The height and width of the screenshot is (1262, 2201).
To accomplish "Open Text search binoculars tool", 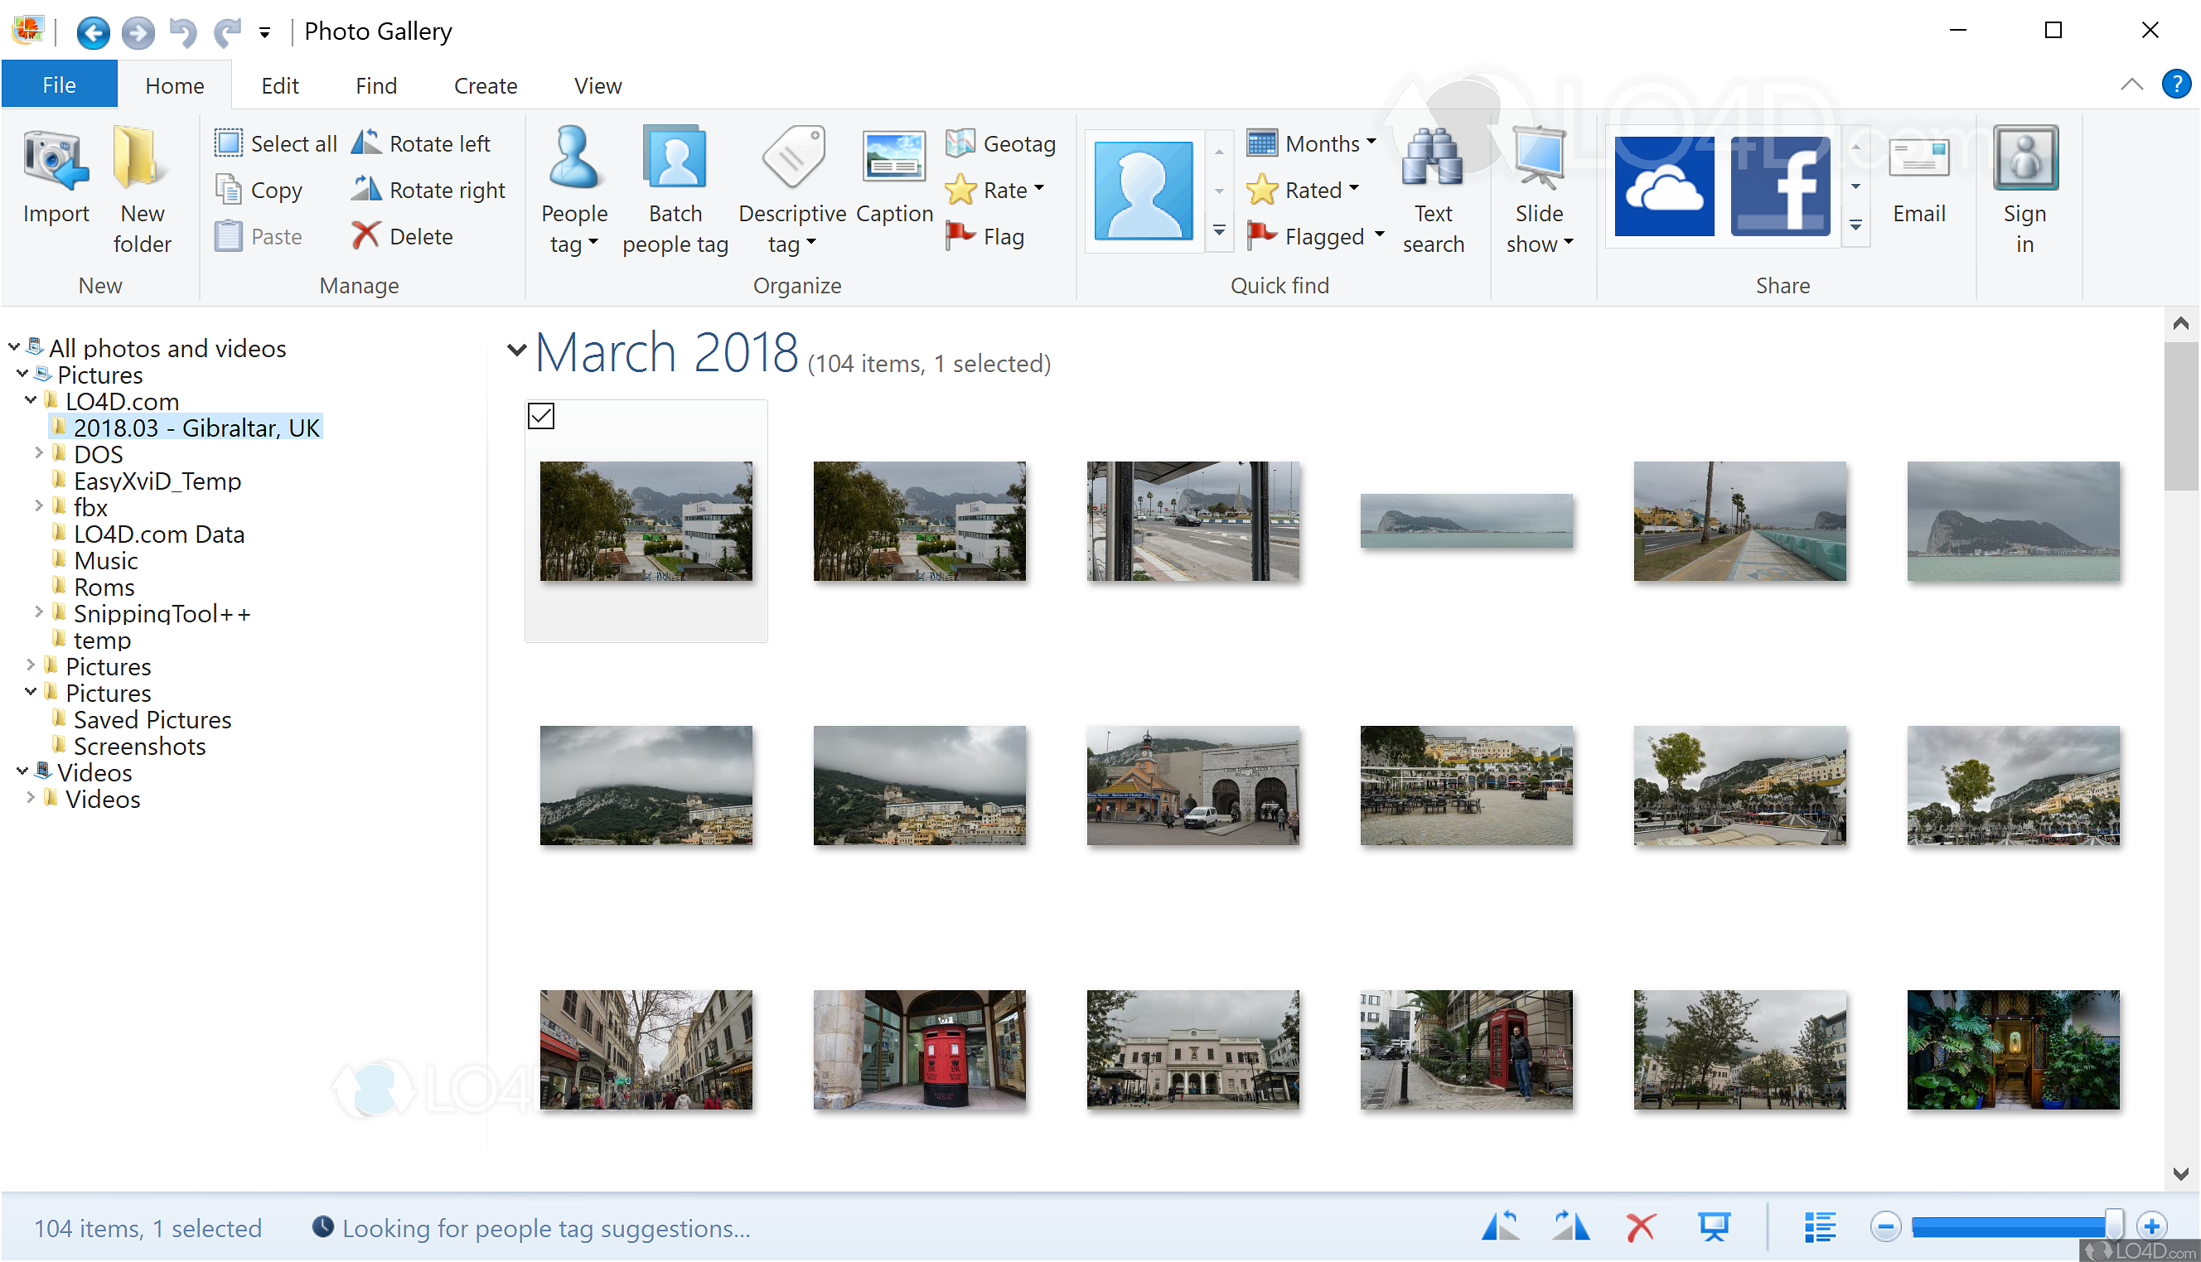I will pos(1432,158).
